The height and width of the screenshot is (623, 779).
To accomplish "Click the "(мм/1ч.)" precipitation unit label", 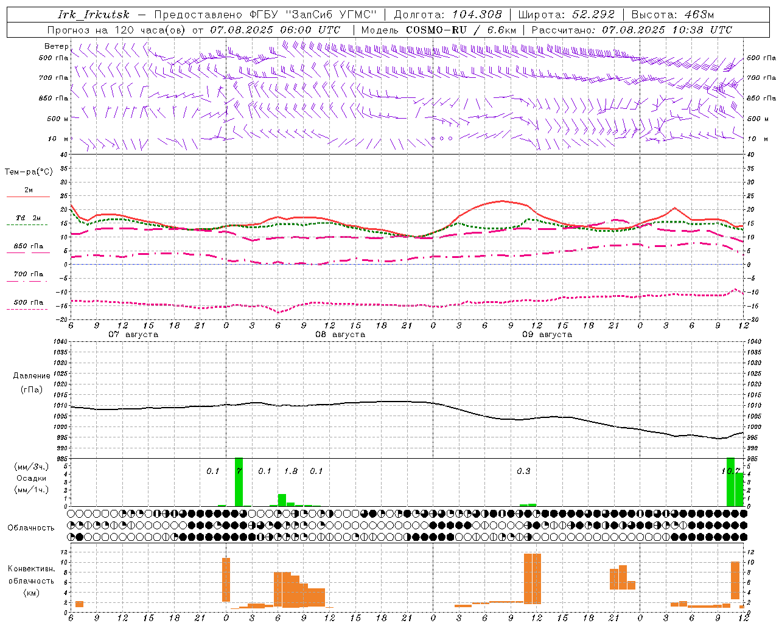I will [x=32, y=490].
